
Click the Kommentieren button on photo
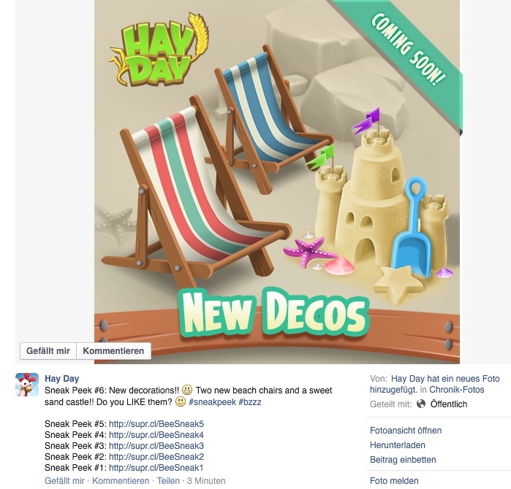click(x=113, y=351)
